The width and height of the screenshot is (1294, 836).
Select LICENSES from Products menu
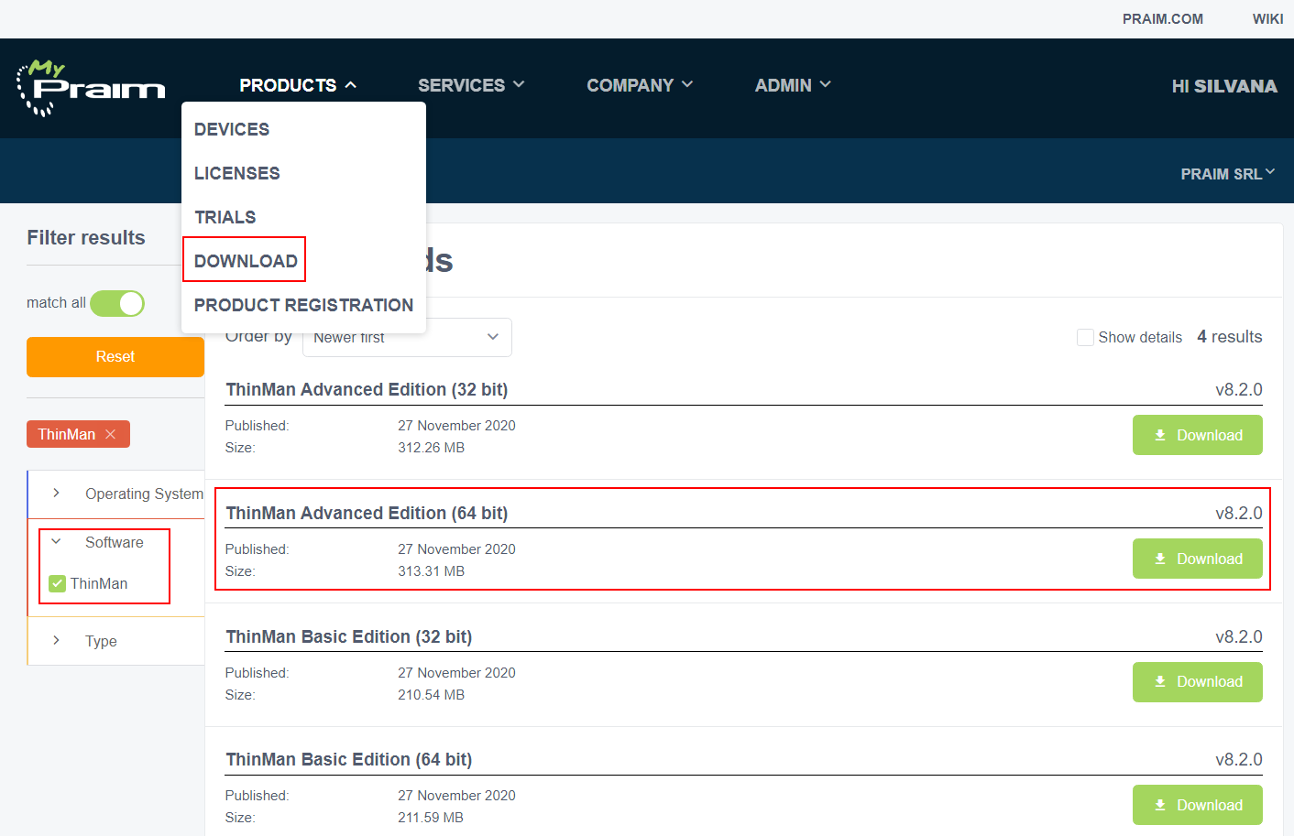click(237, 173)
